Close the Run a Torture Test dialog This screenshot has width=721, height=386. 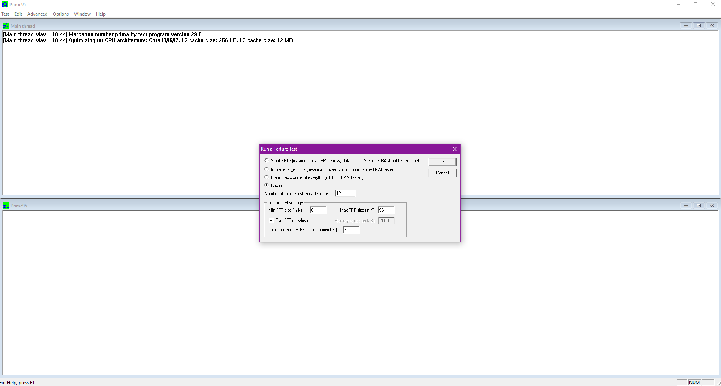454,149
